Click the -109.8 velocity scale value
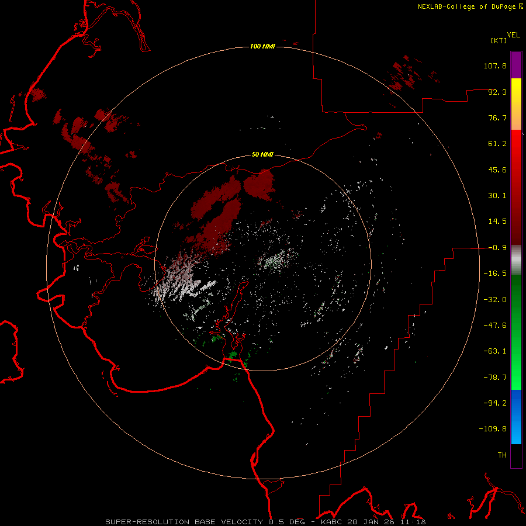Screen dimensions: 526x526 [493, 429]
